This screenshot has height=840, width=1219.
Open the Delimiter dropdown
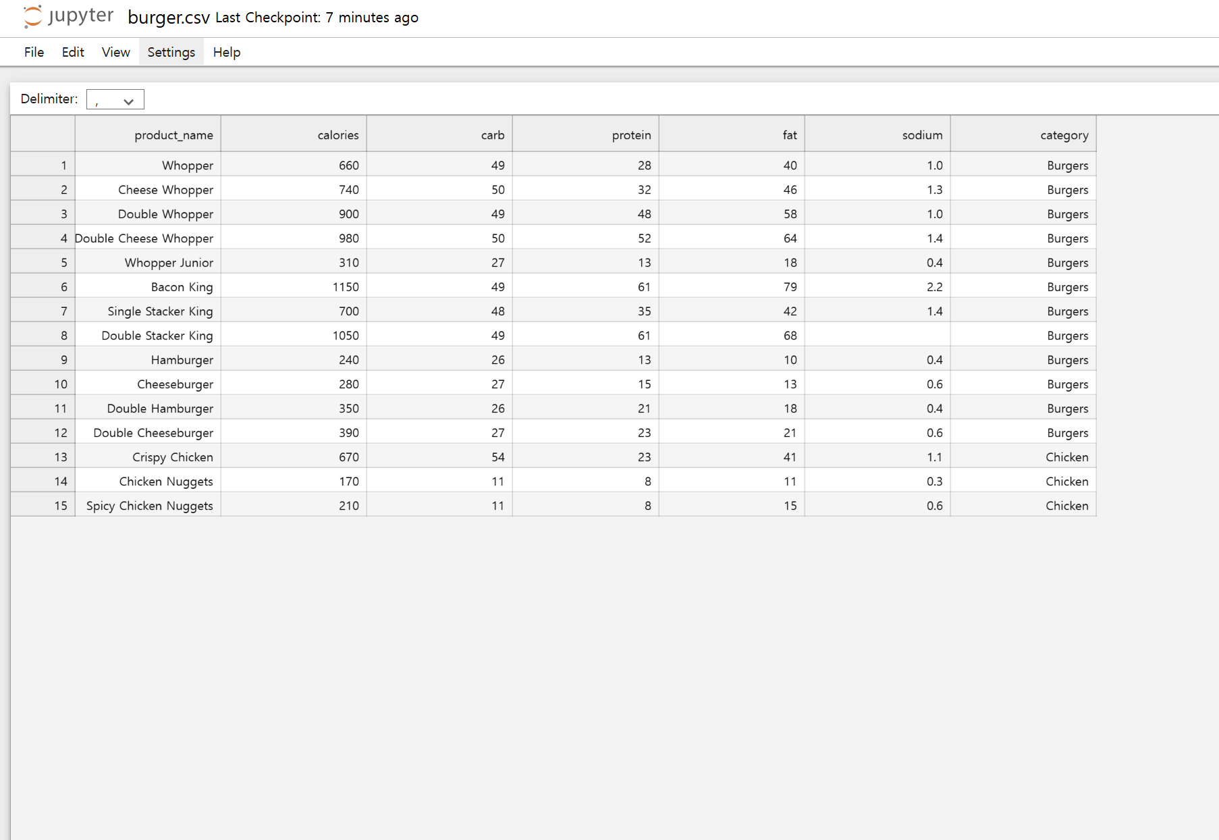click(x=115, y=99)
